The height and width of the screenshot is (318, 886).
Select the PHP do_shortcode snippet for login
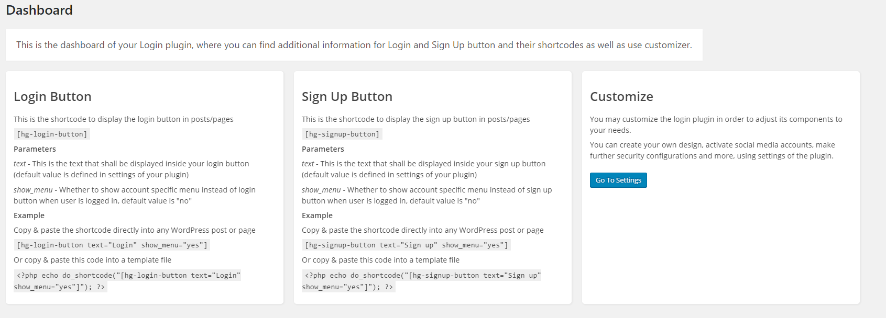(x=128, y=280)
